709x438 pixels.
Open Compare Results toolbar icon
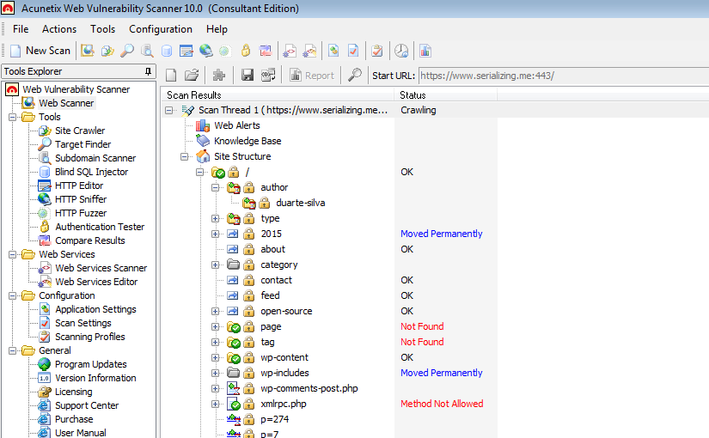(266, 51)
